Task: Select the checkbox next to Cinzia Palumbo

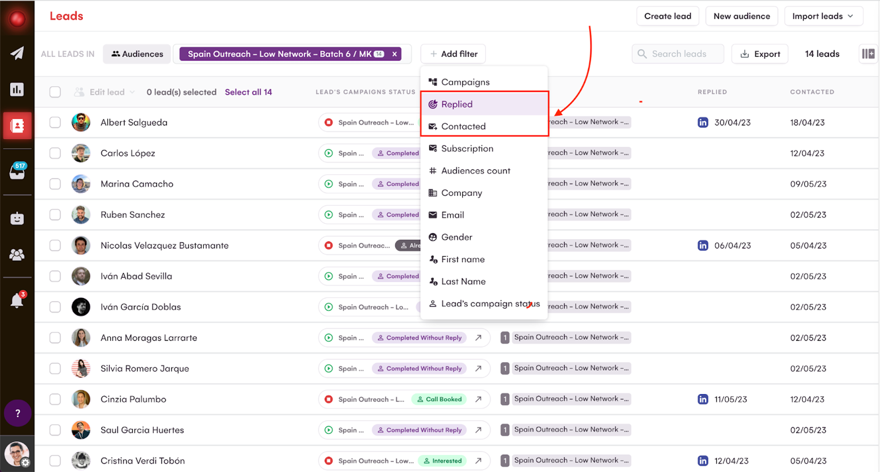Action: pos(55,399)
